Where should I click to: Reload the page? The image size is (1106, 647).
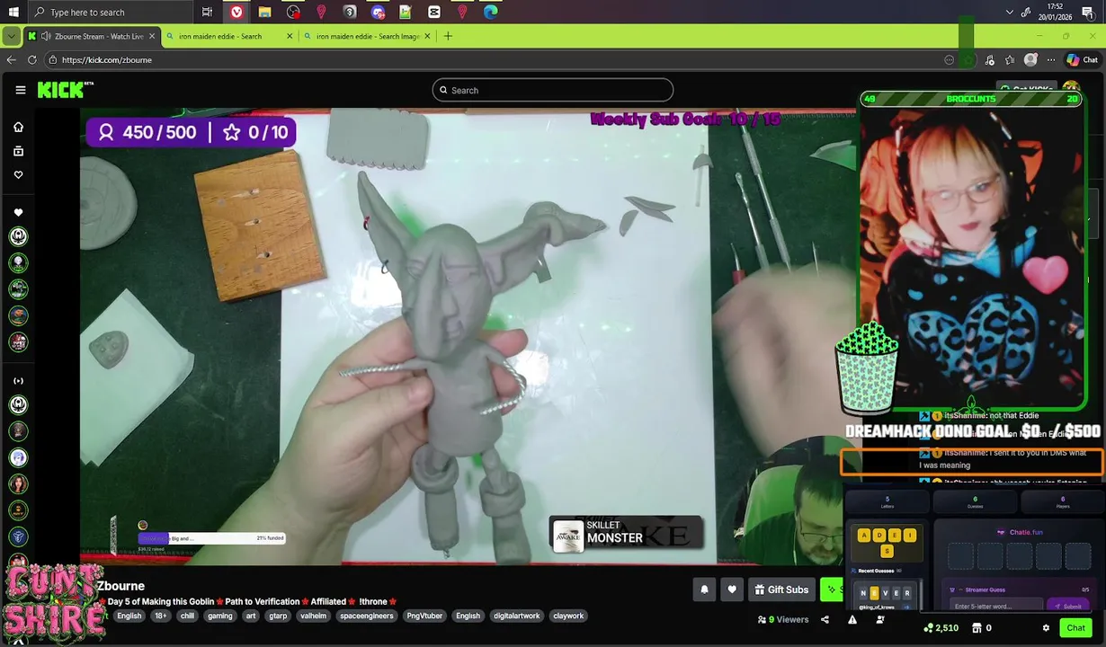31,60
